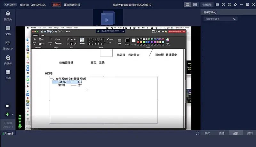Click the 直播中 live status badge
This screenshot has width=256, height=147.
click(56, 4)
